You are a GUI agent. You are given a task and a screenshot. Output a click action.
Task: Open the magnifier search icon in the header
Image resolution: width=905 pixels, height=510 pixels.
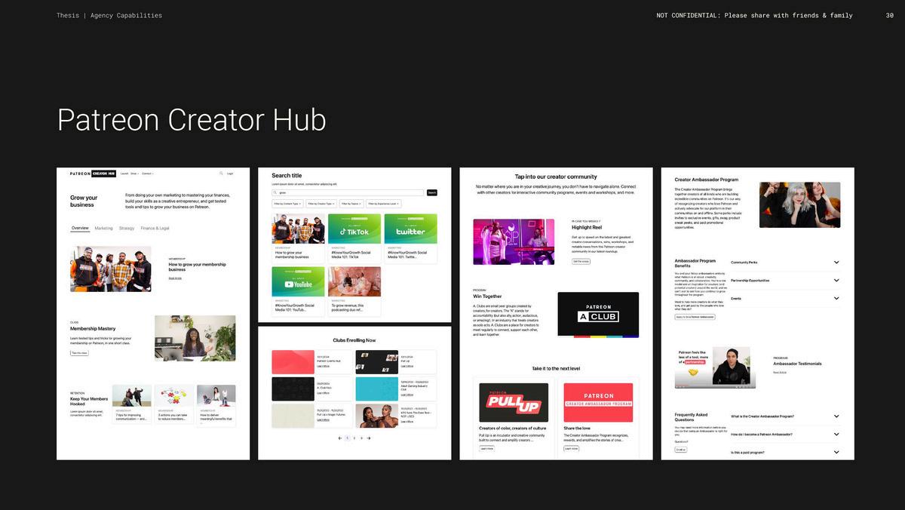[x=221, y=174]
